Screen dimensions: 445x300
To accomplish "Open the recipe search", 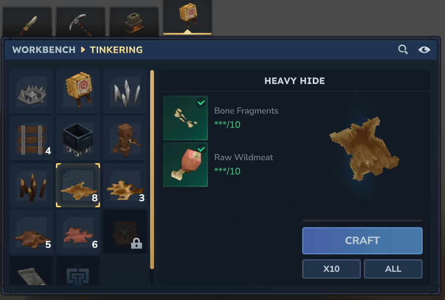I will point(403,50).
